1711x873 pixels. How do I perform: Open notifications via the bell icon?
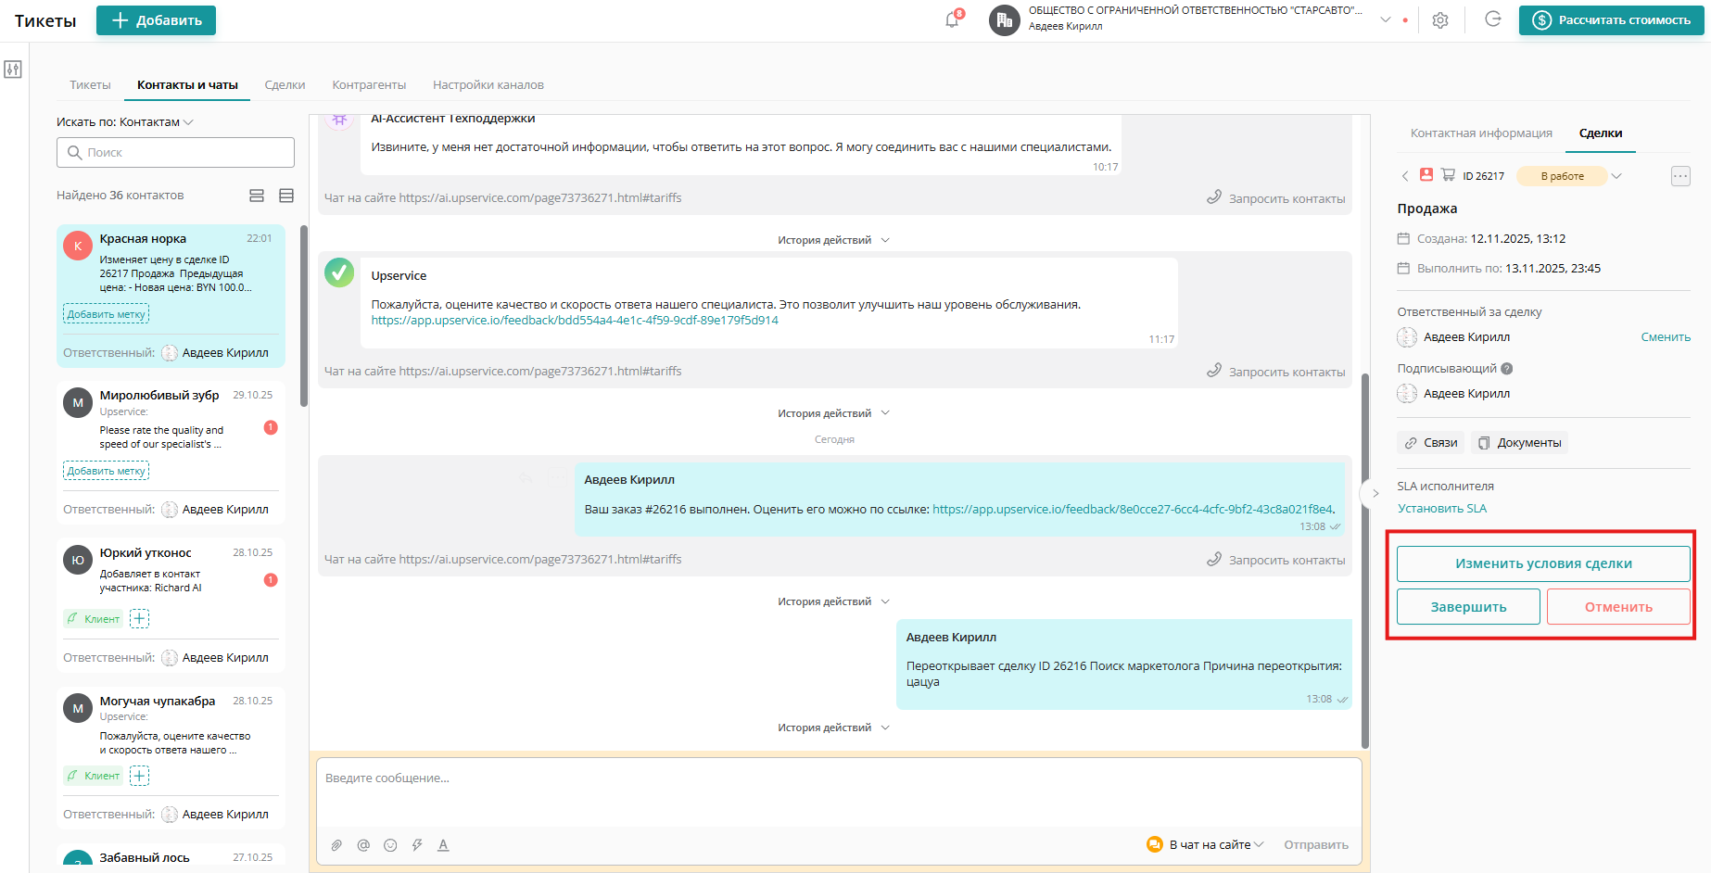pos(951,19)
